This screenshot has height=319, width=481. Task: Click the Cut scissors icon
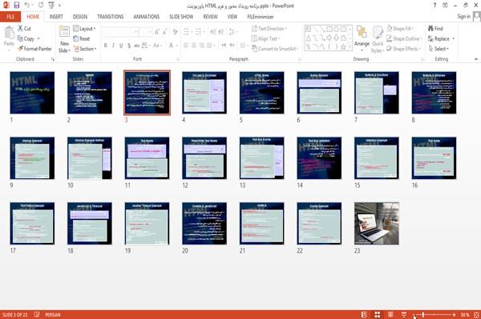[x=21, y=29]
